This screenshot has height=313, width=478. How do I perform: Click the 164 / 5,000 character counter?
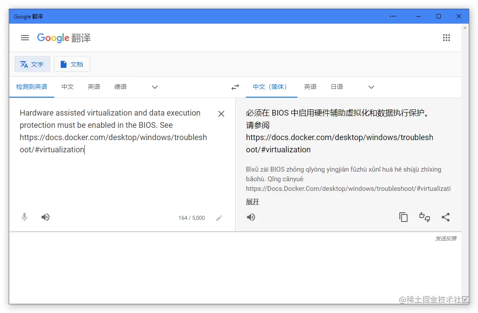[x=192, y=218]
